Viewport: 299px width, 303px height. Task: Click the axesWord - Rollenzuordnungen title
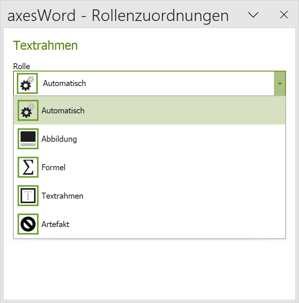pos(118,16)
